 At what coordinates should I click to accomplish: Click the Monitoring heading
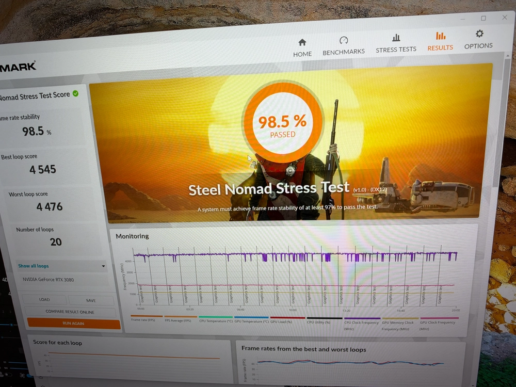pos(132,236)
